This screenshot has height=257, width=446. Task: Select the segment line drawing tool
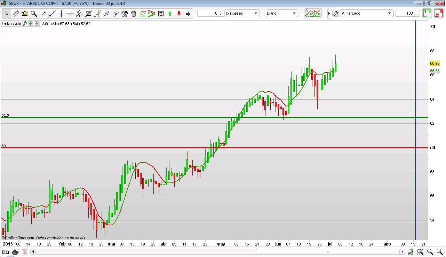click(x=43, y=14)
